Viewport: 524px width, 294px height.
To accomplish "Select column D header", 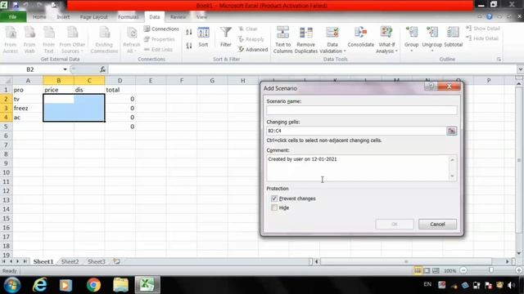I will tap(120, 81).
